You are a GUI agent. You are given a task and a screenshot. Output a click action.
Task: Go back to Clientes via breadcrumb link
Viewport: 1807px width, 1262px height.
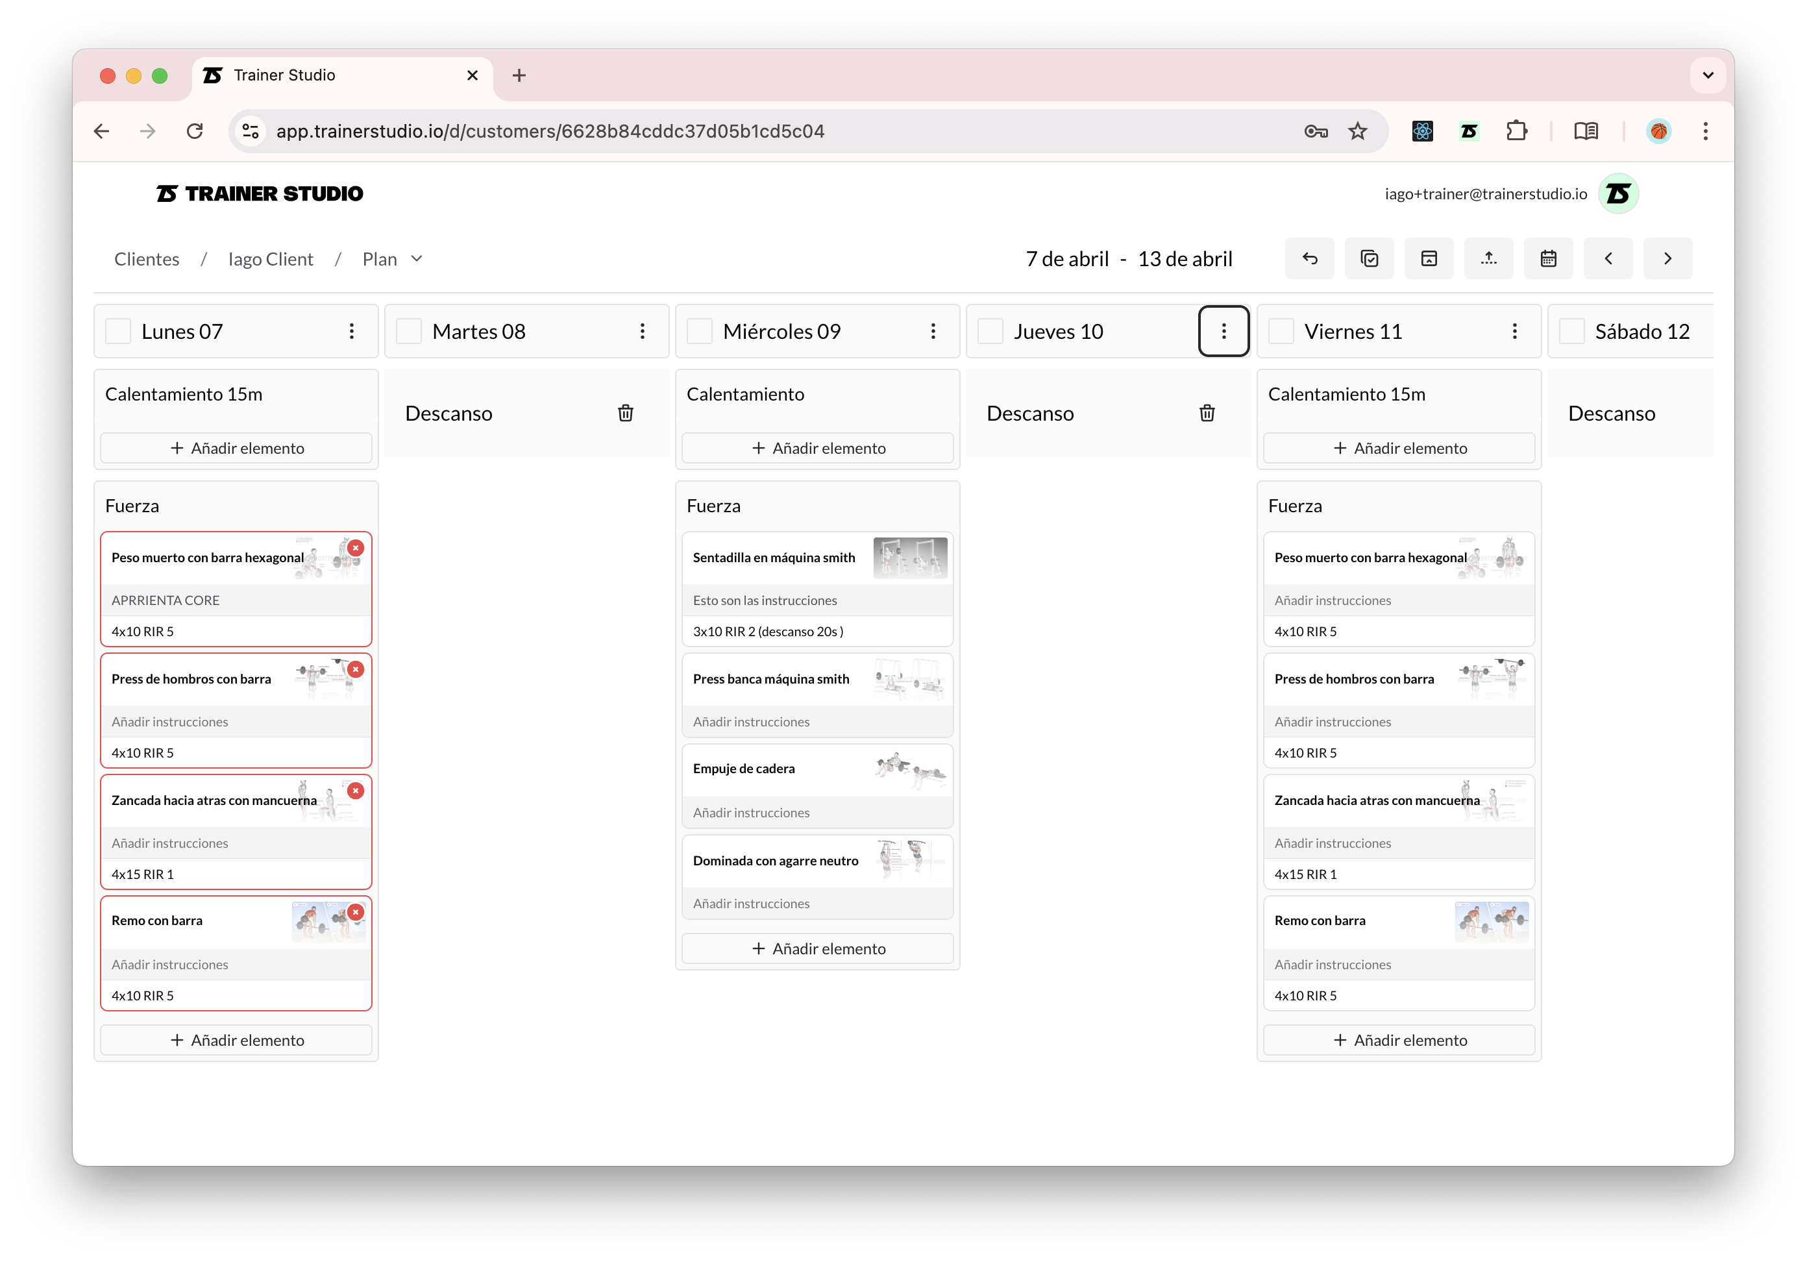point(147,258)
